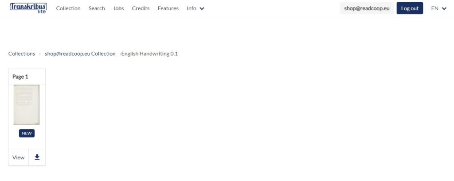The width and height of the screenshot is (454, 181).
Task: Click the Page 1 card title
Action: [x=20, y=77]
